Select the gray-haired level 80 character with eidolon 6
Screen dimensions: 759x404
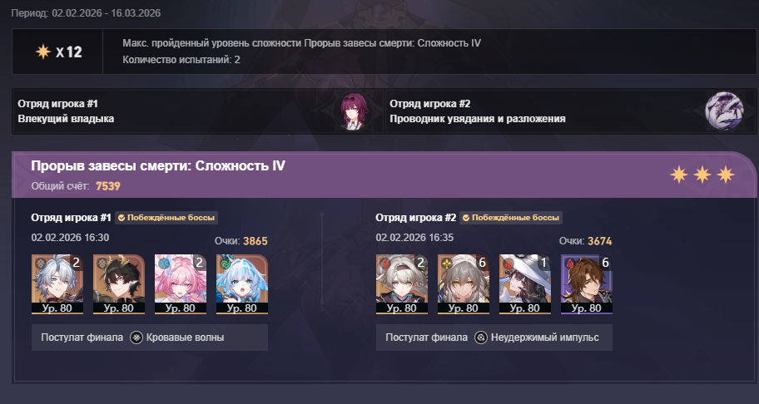pos(464,284)
